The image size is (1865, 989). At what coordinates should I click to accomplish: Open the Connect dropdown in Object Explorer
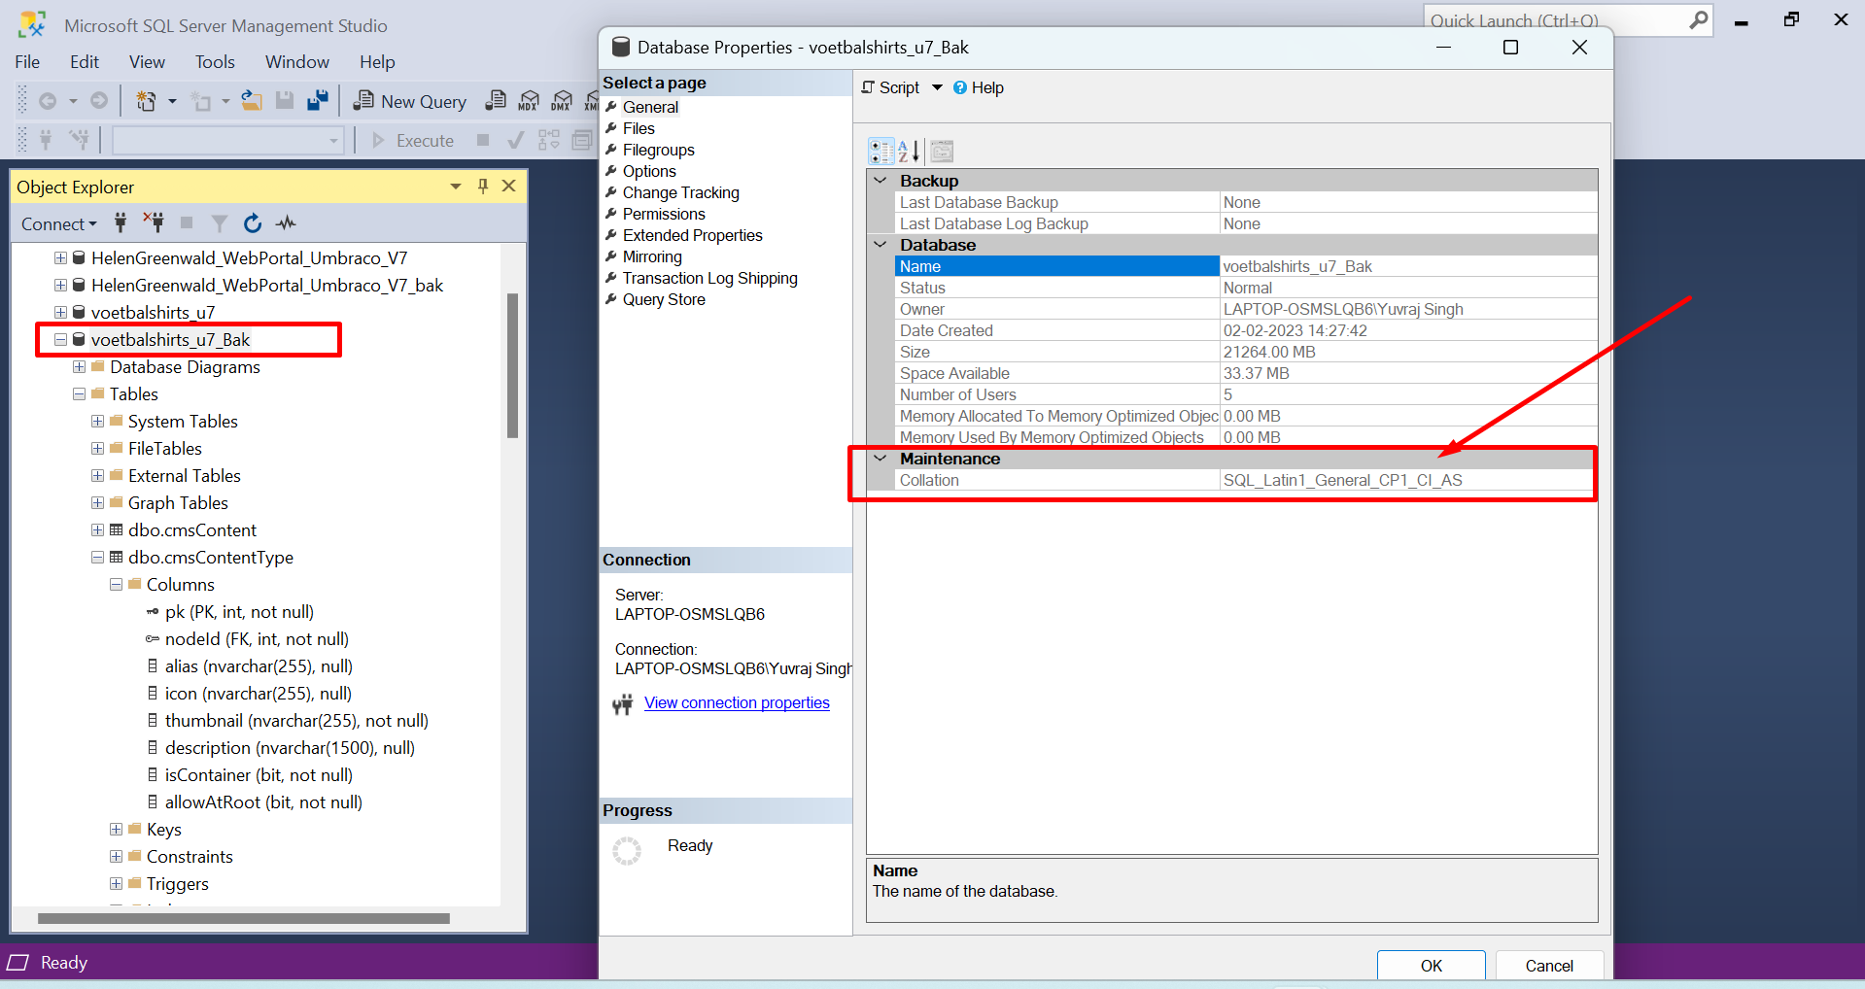click(x=59, y=224)
